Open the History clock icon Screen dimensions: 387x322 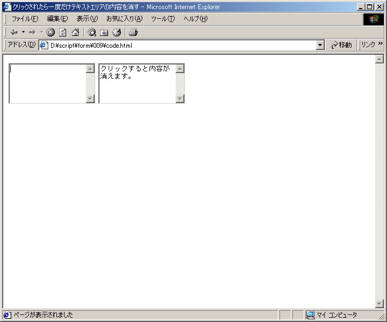tap(117, 32)
